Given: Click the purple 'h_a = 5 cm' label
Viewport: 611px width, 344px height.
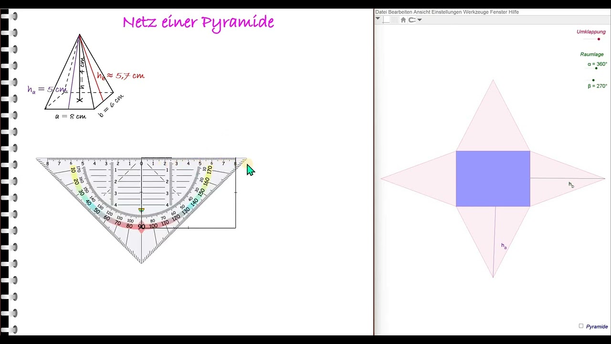Looking at the screenshot, I should (47, 89).
